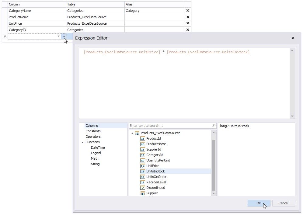Click the Discontinued boolean checkmark icon
Viewport: 303px width, 215px height.
coord(142,188)
